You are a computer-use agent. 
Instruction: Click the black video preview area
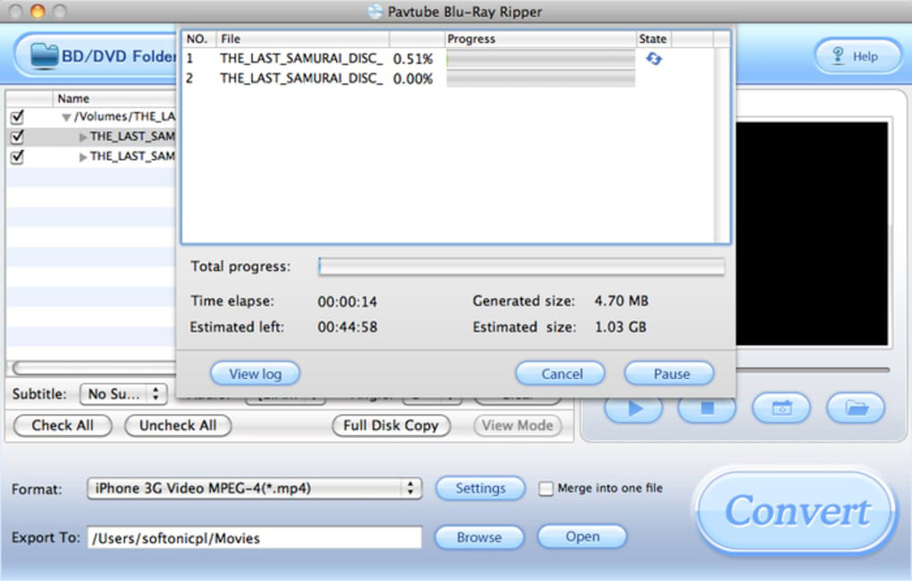pyautogui.click(x=812, y=234)
